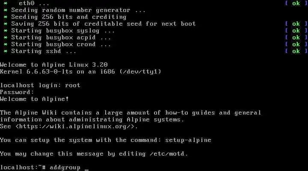Click the /dev/tty1 device text
308x171 pixels.
click(x=140, y=71)
